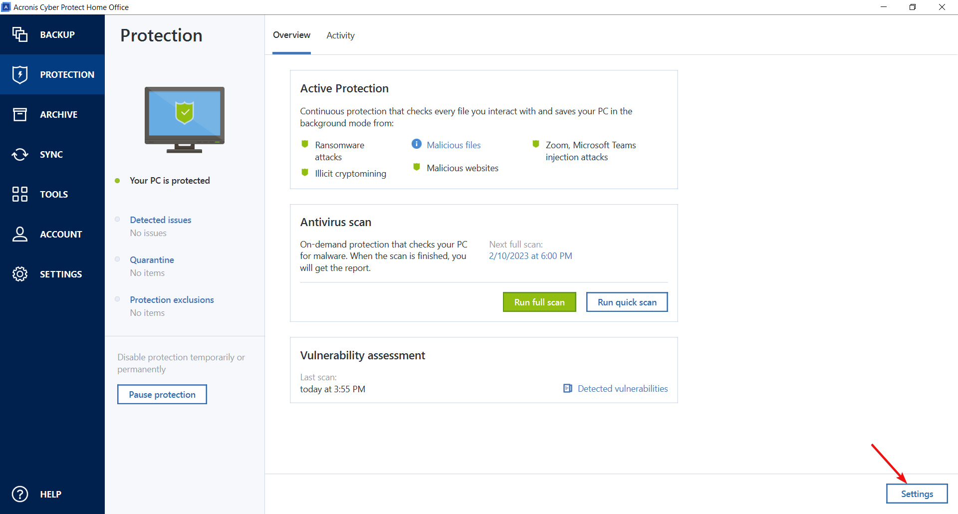Open the Protection exclusions link
This screenshot has width=958, height=514.
pos(172,299)
